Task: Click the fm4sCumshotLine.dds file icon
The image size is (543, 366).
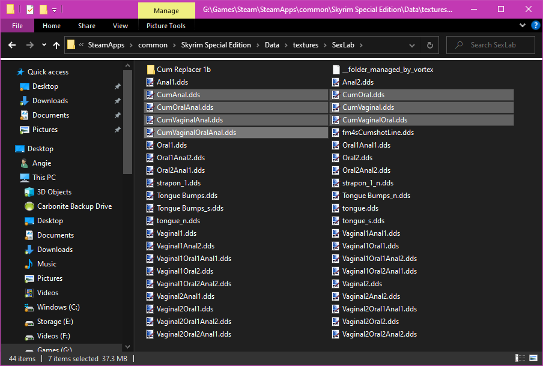Action: coord(336,133)
